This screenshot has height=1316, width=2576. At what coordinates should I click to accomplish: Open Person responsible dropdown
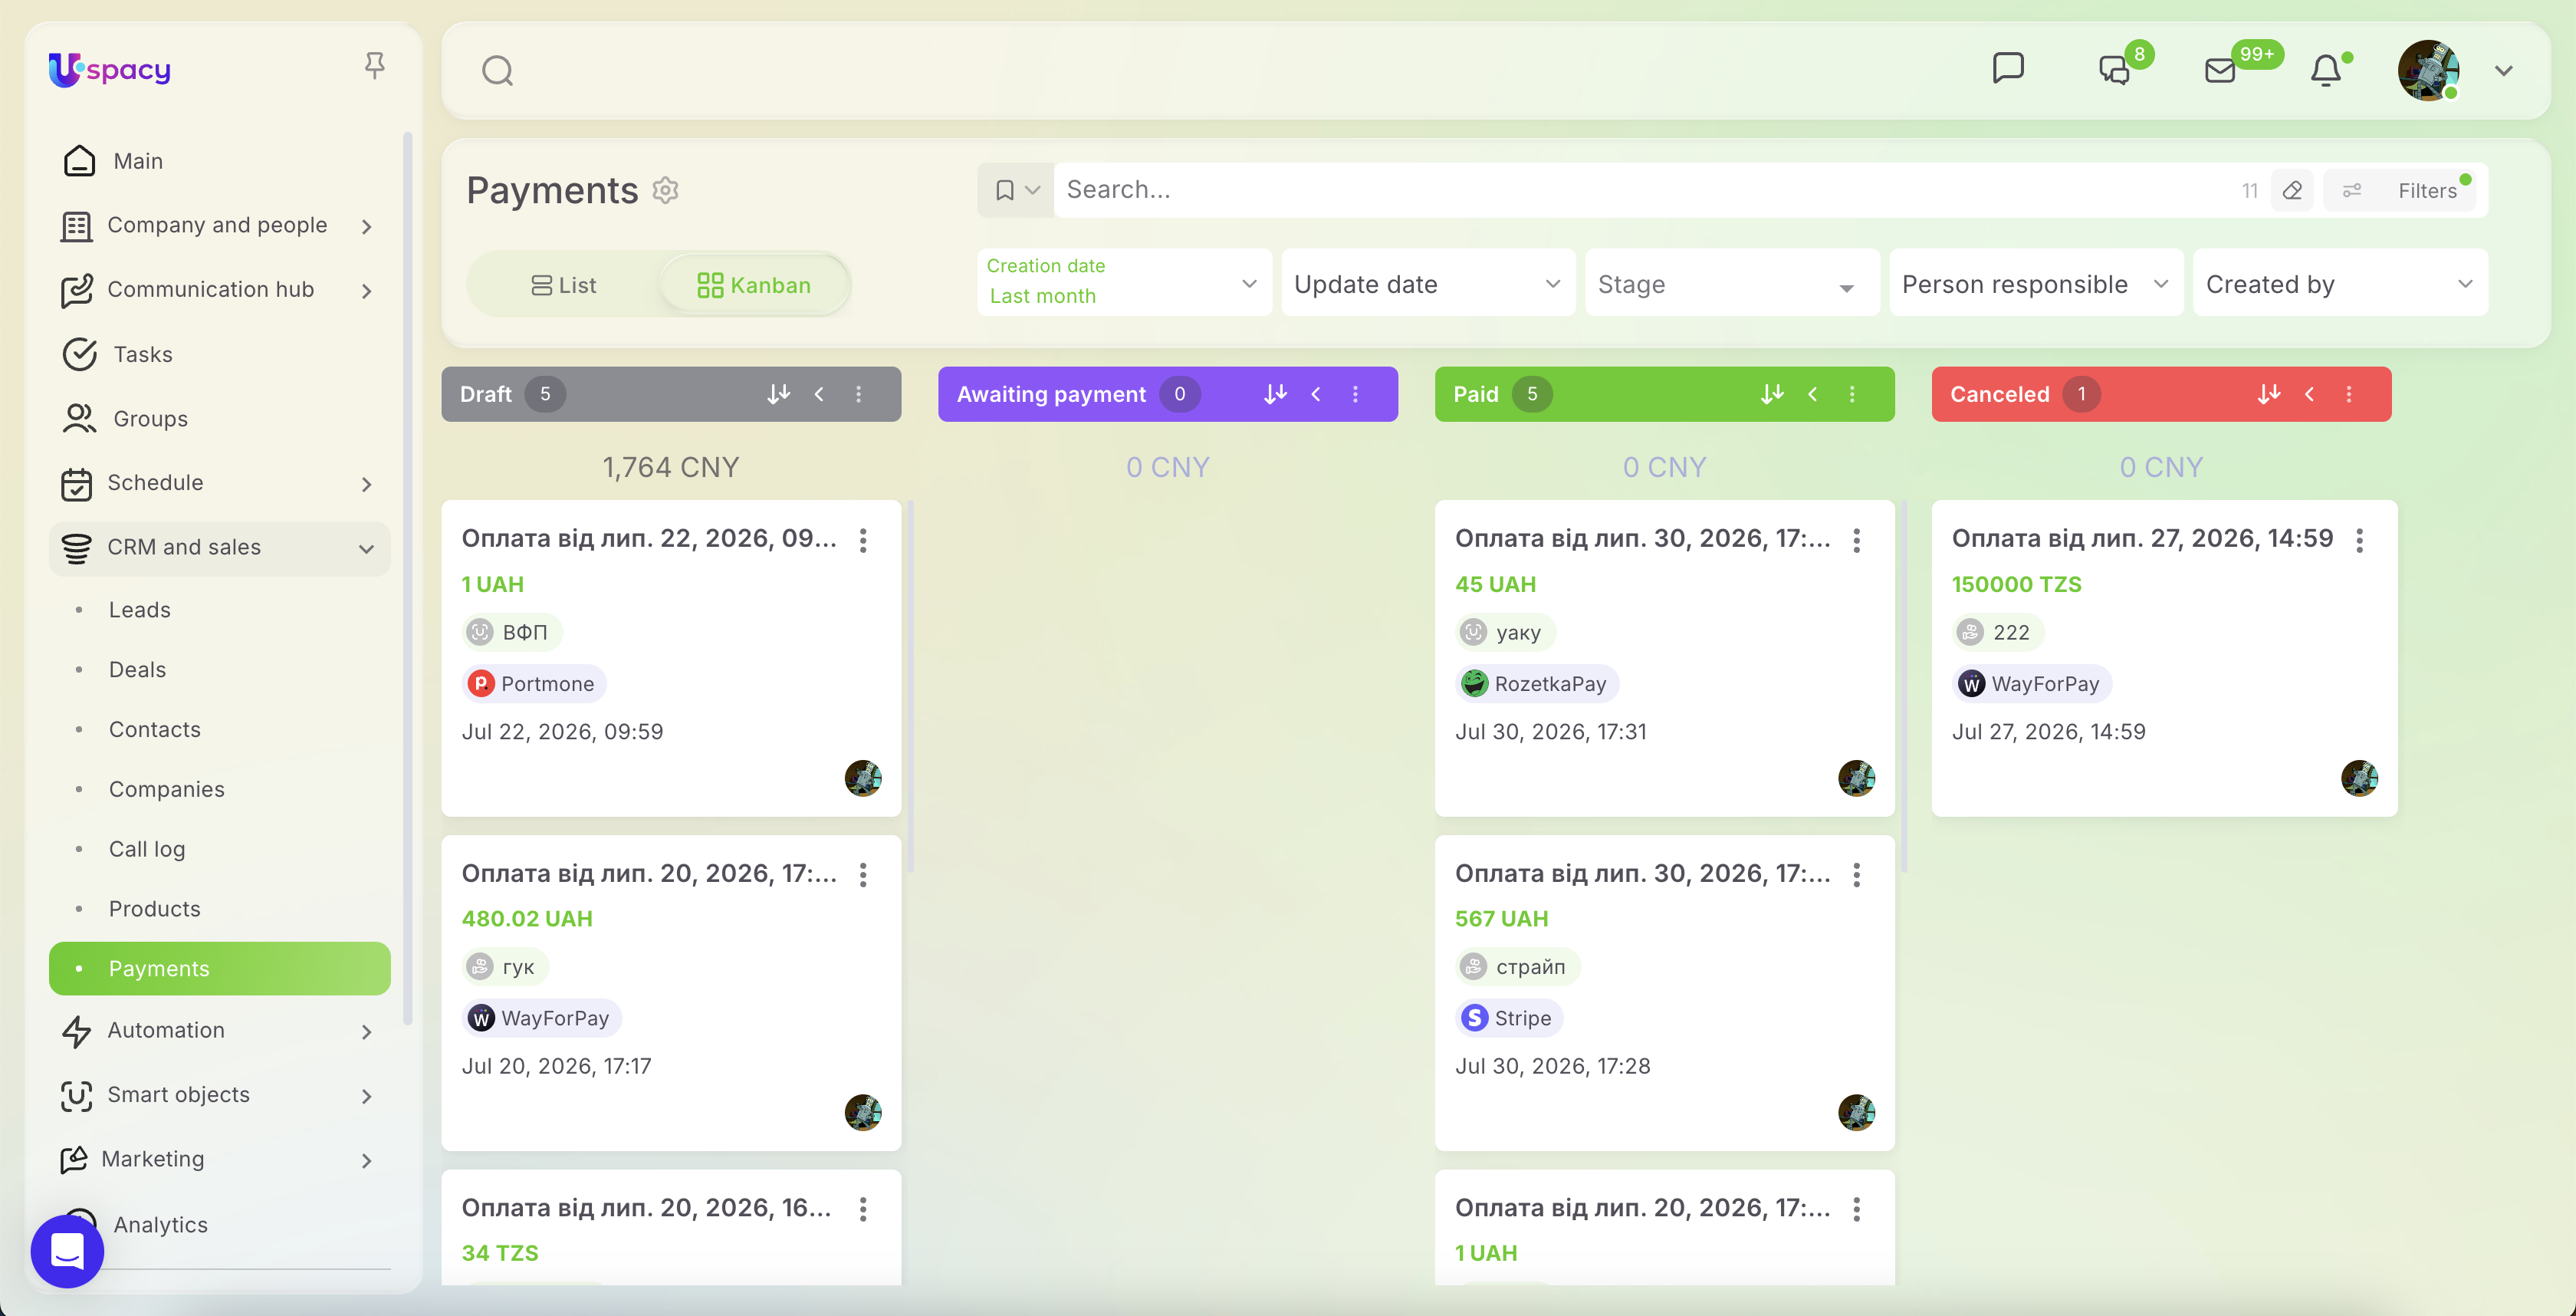tap(2036, 284)
